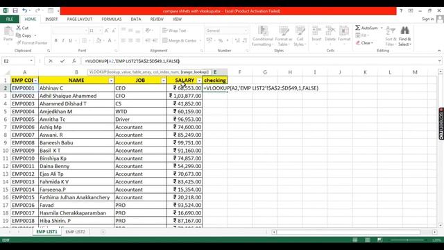Open the SALARY column filter dropdown
Image resolution: width=444 pixels, height=250 pixels.
pos(199,81)
